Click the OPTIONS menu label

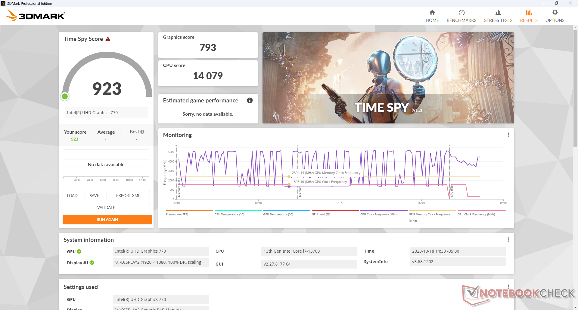coord(555,20)
